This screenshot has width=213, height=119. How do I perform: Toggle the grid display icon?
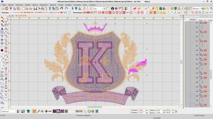coord(187,9)
